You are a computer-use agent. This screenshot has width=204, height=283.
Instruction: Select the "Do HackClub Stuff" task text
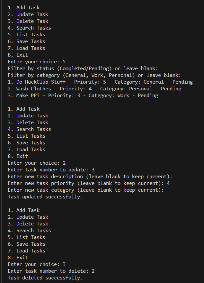coord(41,82)
